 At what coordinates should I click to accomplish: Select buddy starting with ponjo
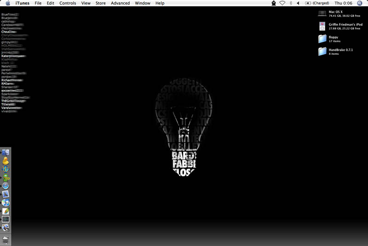tap(9, 76)
